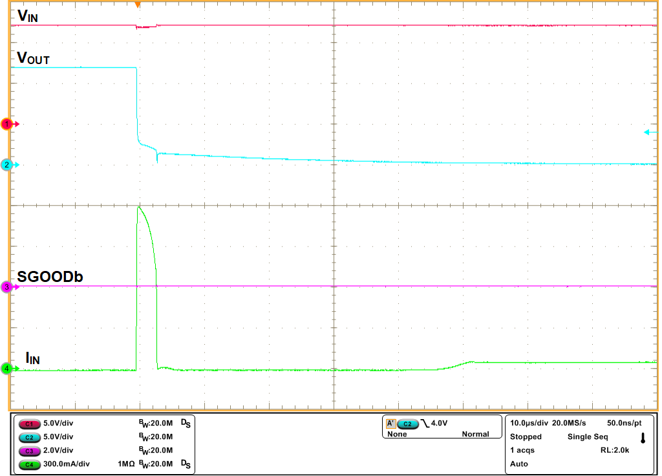The image size is (662, 476).
Task: Click the Stopped acquisition status
Action: coord(525,437)
